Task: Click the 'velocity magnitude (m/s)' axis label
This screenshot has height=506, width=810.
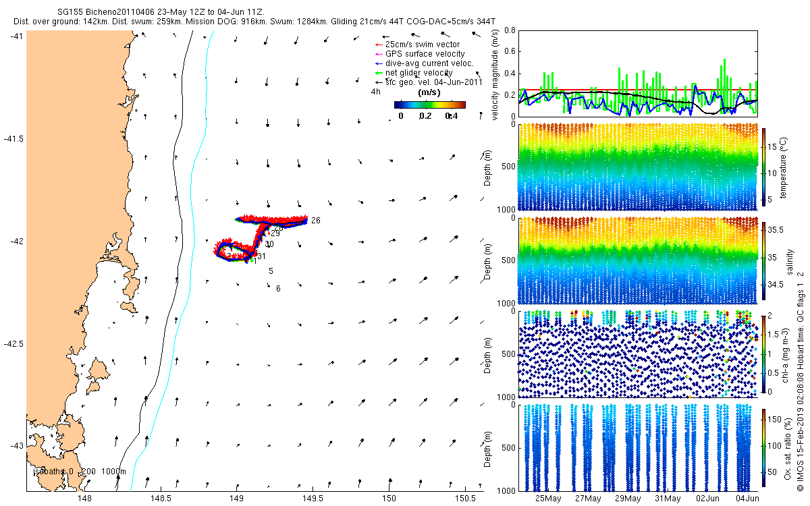Action: click(495, 75)
